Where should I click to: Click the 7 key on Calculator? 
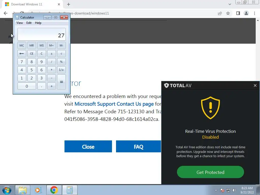click(x=22, y=62)
